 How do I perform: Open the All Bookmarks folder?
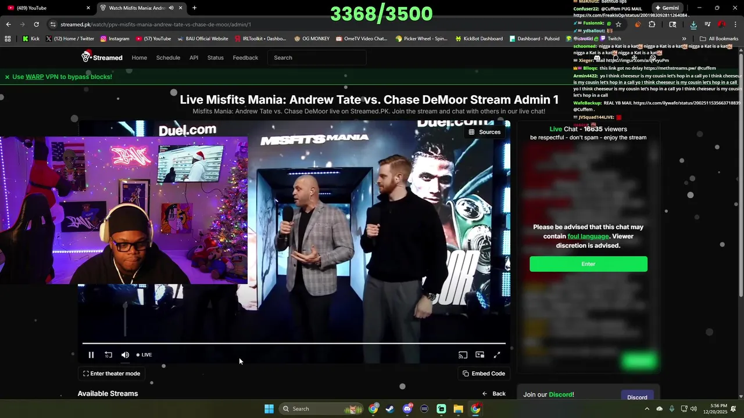pyautogui.click(x=720, y=39)
